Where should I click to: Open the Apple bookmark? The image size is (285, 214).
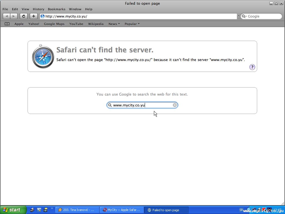coord(19,24)
